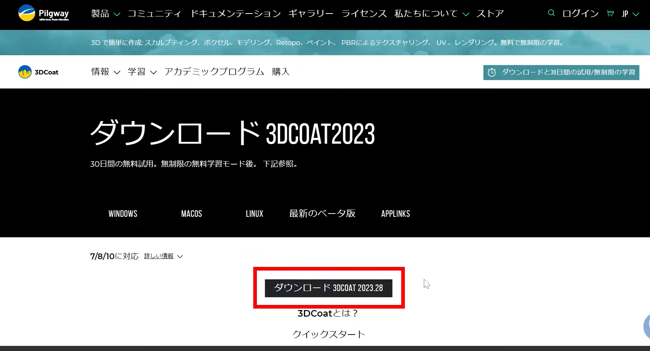Select the MACOS tab

[191, 214]
